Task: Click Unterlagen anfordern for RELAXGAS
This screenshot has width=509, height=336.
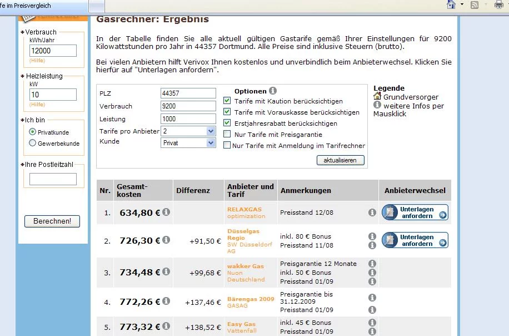Action: click(415, 213)
